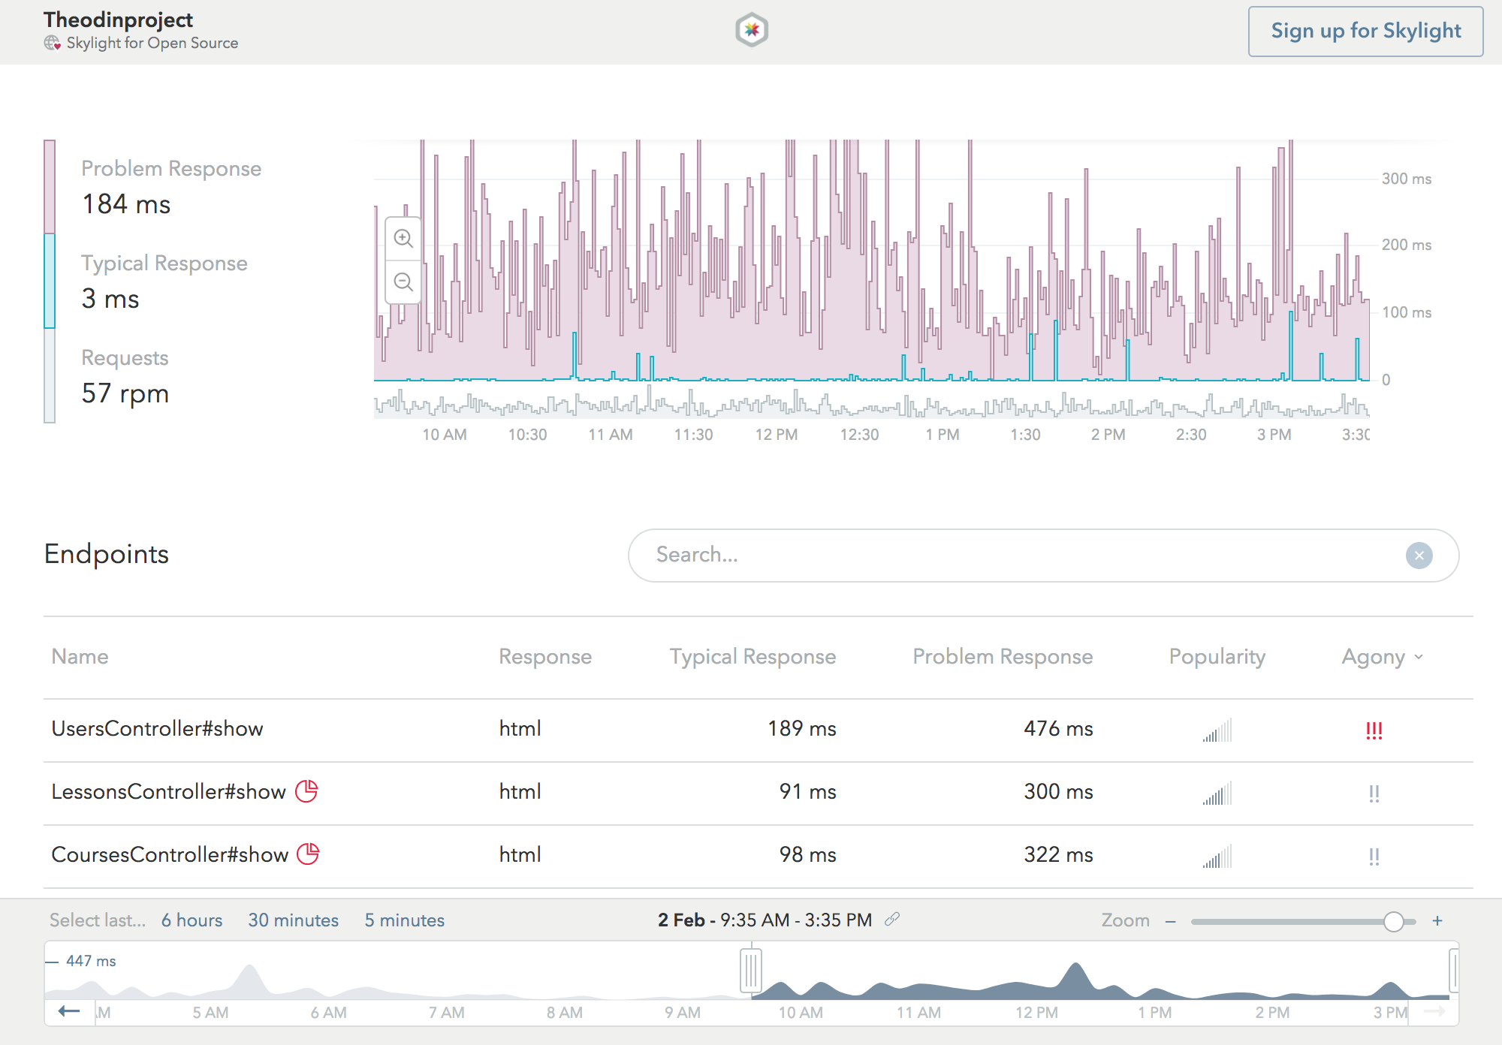Screen dimensions: 1502x1045
Task: Open the pie chart icon beside LessonsController#show
Action: point(307,791)
